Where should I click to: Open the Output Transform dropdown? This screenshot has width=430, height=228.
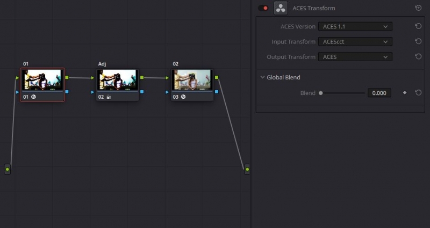pos(355,57)
